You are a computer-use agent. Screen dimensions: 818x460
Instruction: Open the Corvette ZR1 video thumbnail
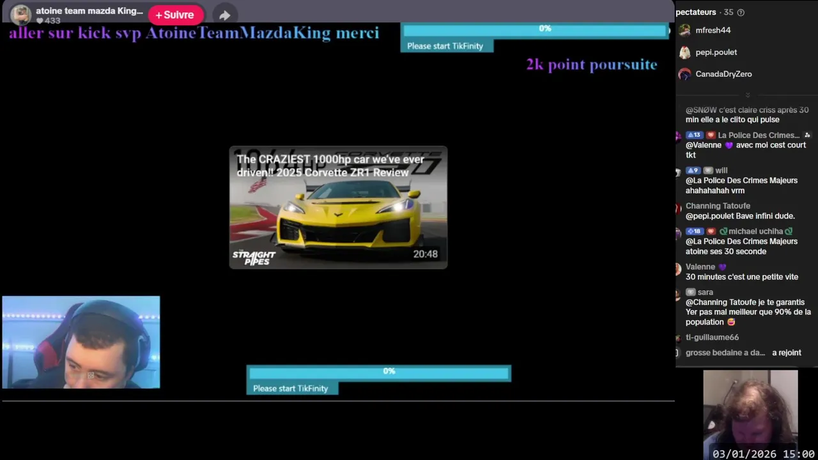pos(338,208)
